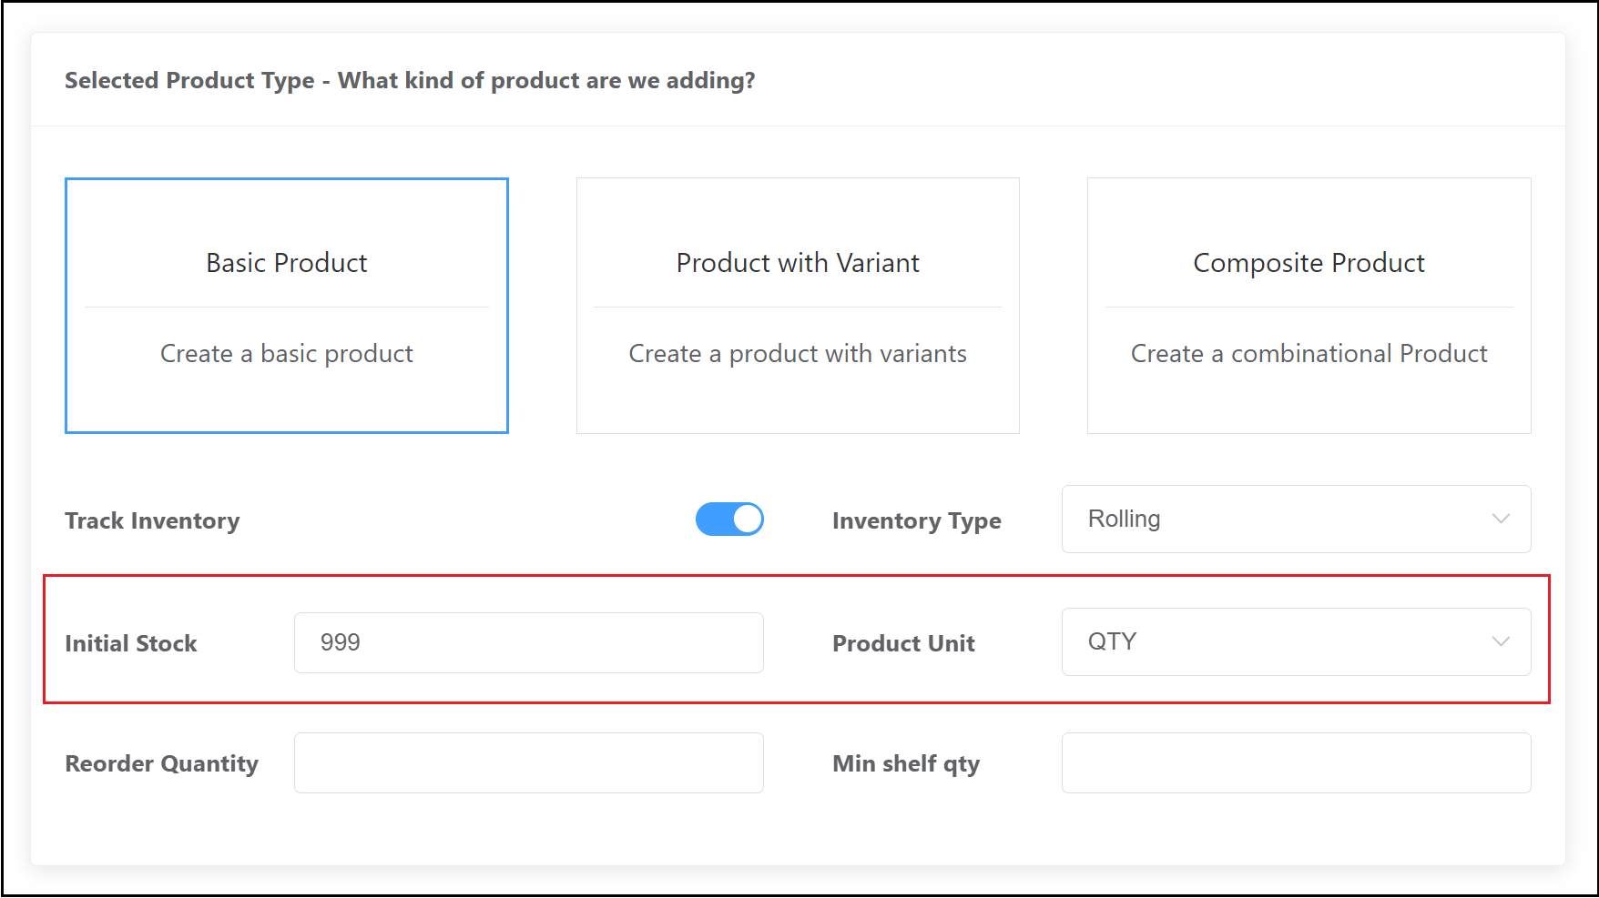Click the 'Create a combinational Product' text
The height and width of the screenshot is (898, 1599).
1309,354
